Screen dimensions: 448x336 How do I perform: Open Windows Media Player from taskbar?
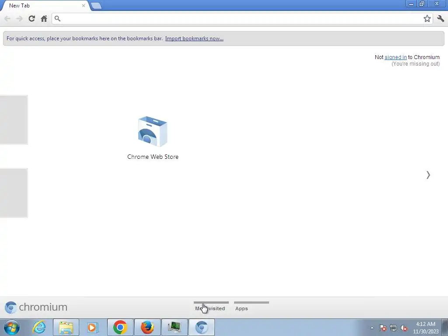click(93, 327)
